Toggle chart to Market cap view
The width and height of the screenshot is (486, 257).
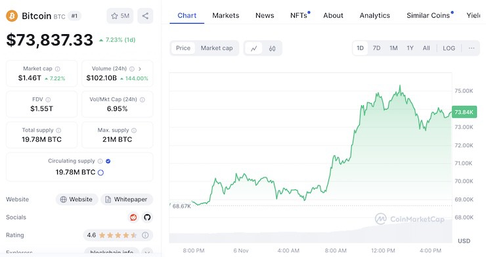pyautogui.click(x=217, y=48)
